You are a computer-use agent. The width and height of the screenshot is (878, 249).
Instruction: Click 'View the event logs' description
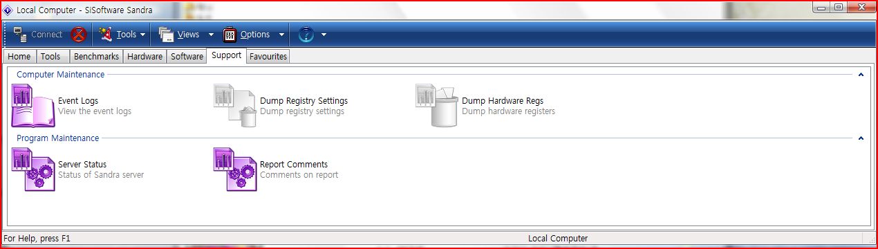[x=95, y=111]
